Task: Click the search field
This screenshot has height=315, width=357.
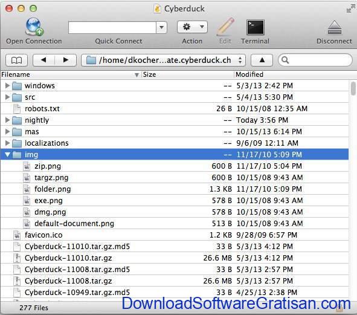Action: click(x=315, y=60)
